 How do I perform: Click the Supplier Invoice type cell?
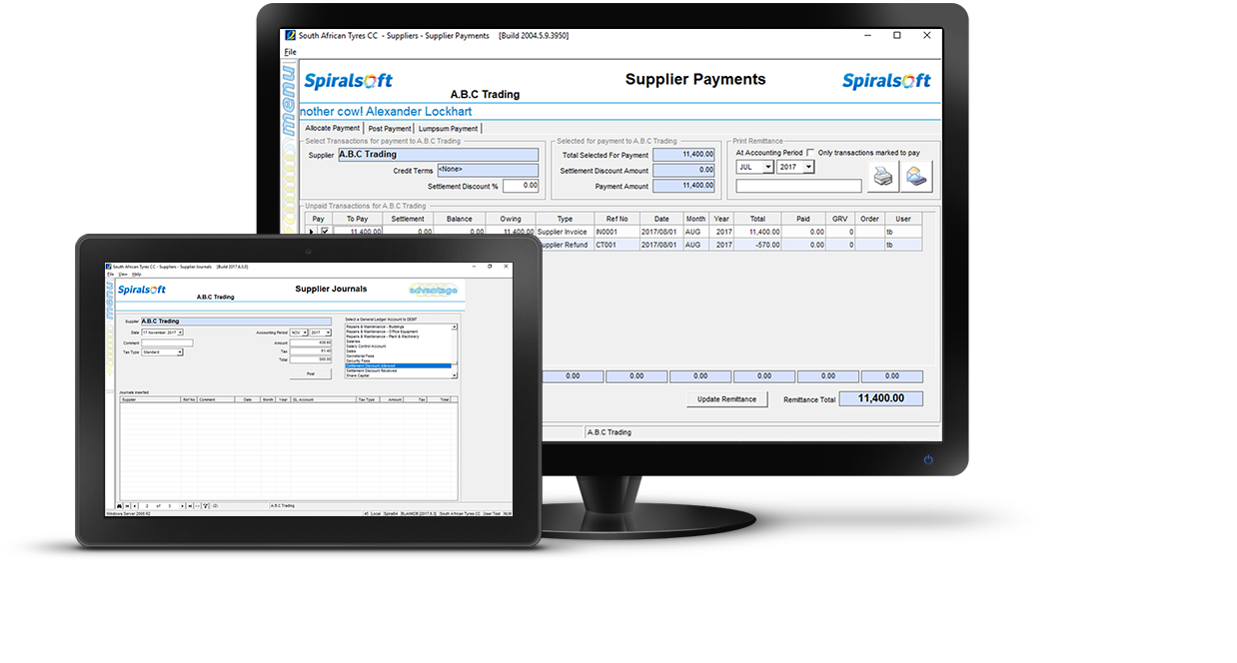coord(564,232)
